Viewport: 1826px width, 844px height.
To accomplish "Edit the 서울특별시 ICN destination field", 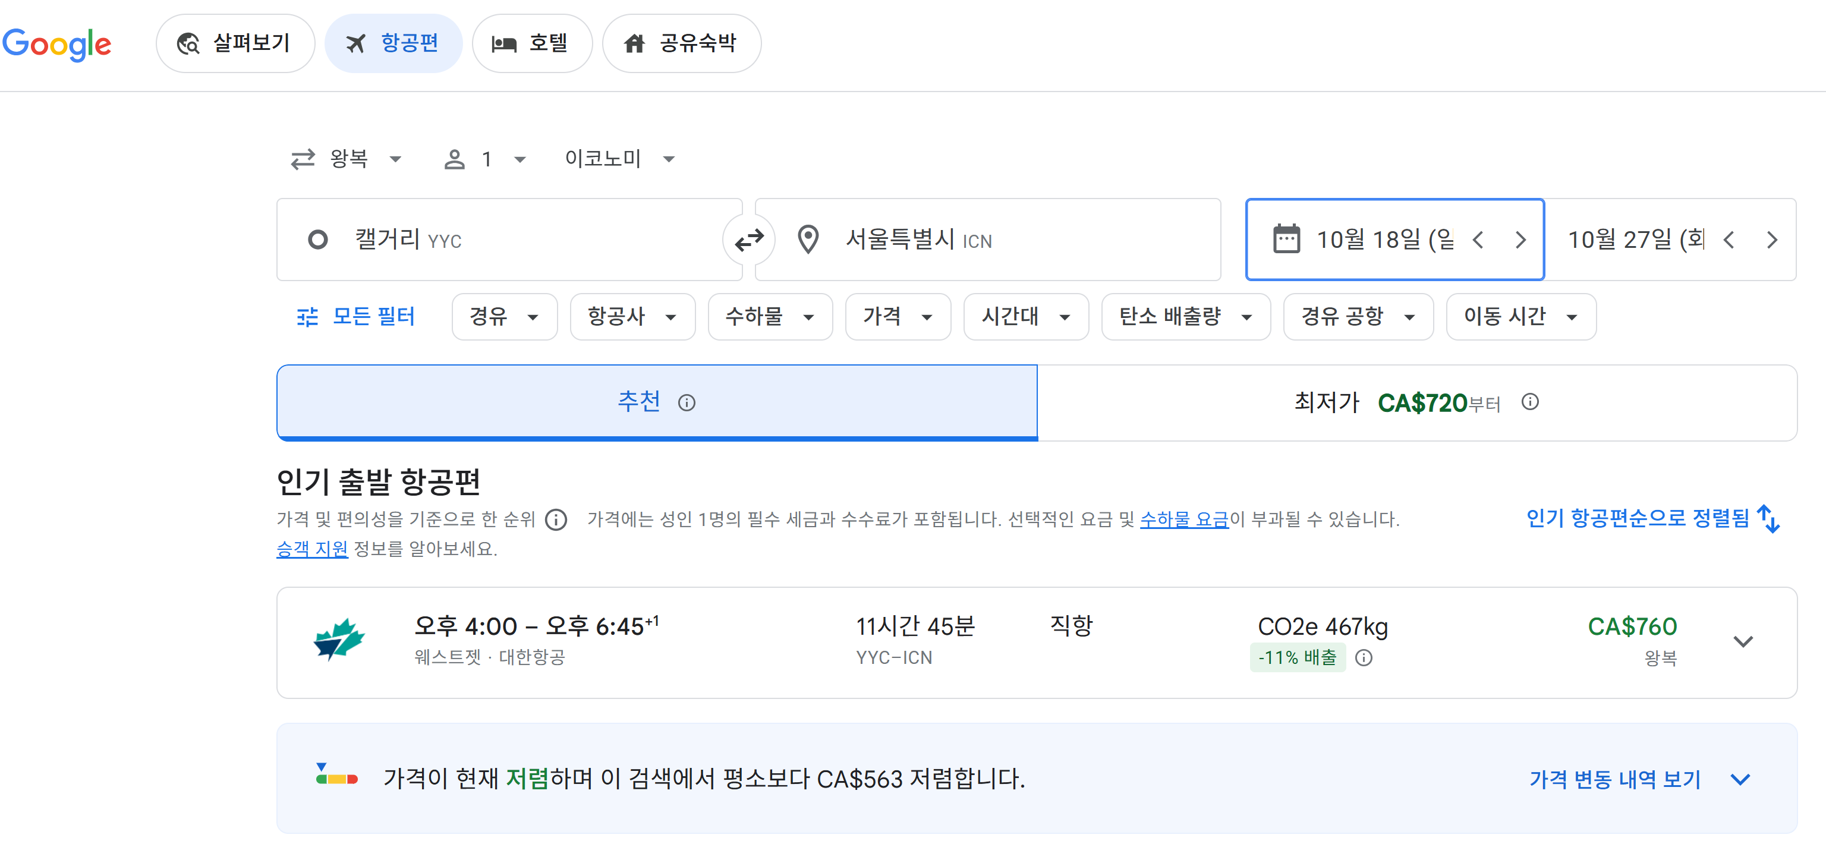I will [987, 240].
